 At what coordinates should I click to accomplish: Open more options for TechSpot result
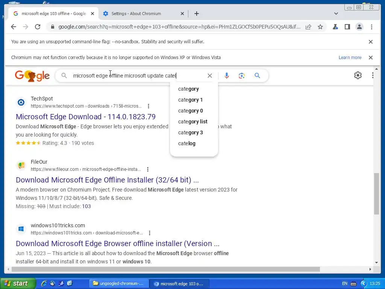coord(148,106)
